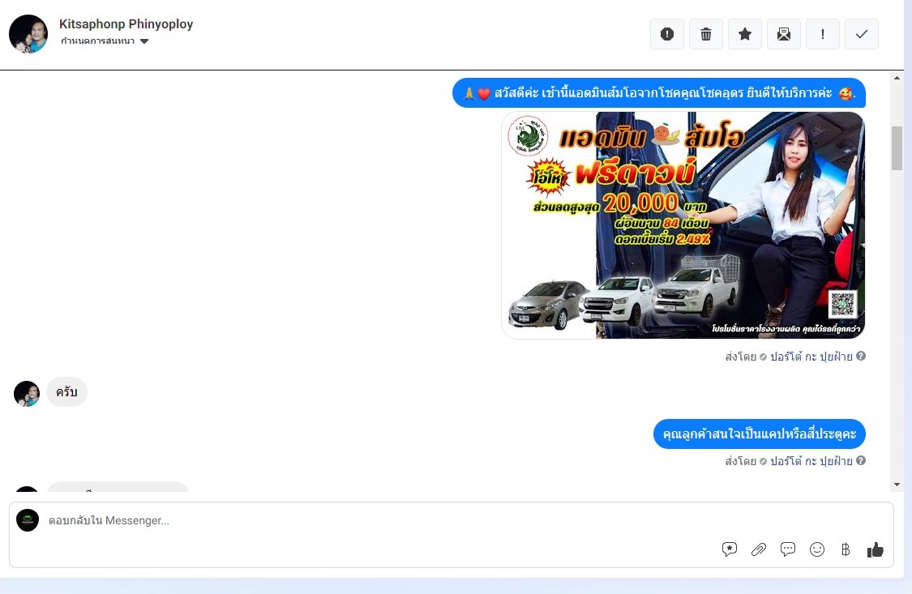The image size is (912, 594).
Task: Click scrollbar up arrow in chat
Action: pos(897,78)
